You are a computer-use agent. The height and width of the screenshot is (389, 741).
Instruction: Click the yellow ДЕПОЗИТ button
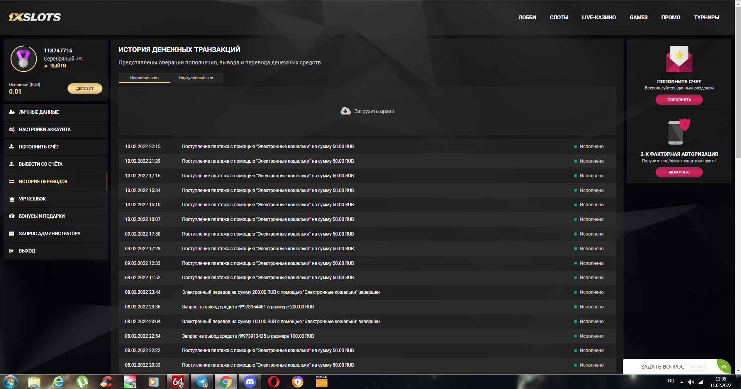(85, 88)
